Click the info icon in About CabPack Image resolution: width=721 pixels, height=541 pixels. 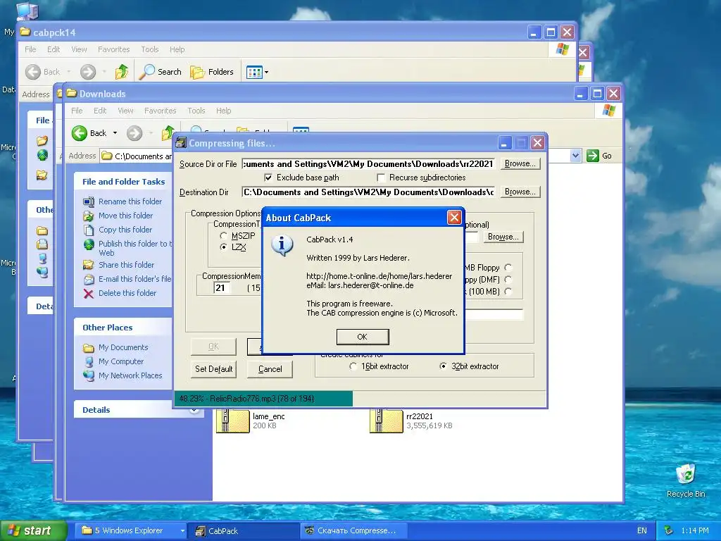coord(282,244)
